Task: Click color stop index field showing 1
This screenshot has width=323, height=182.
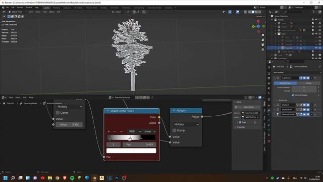Action: [114, 145]
